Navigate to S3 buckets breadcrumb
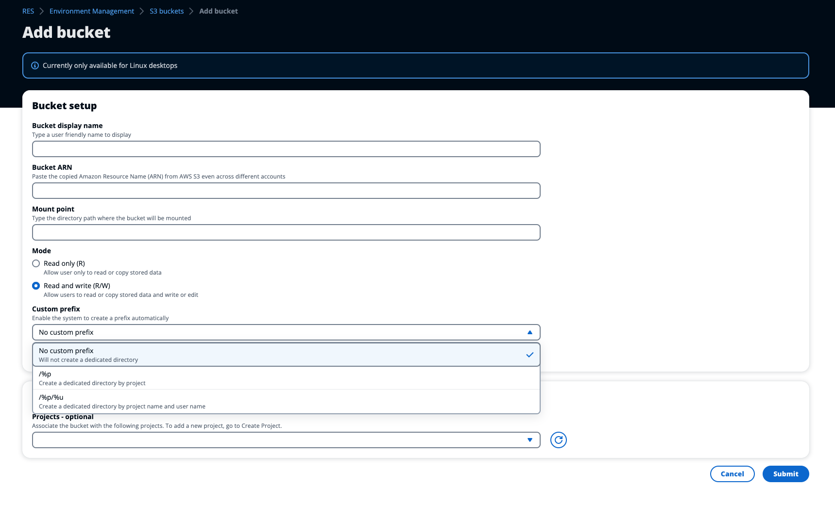This screenshot has width=835, height=520. point(167,11)
